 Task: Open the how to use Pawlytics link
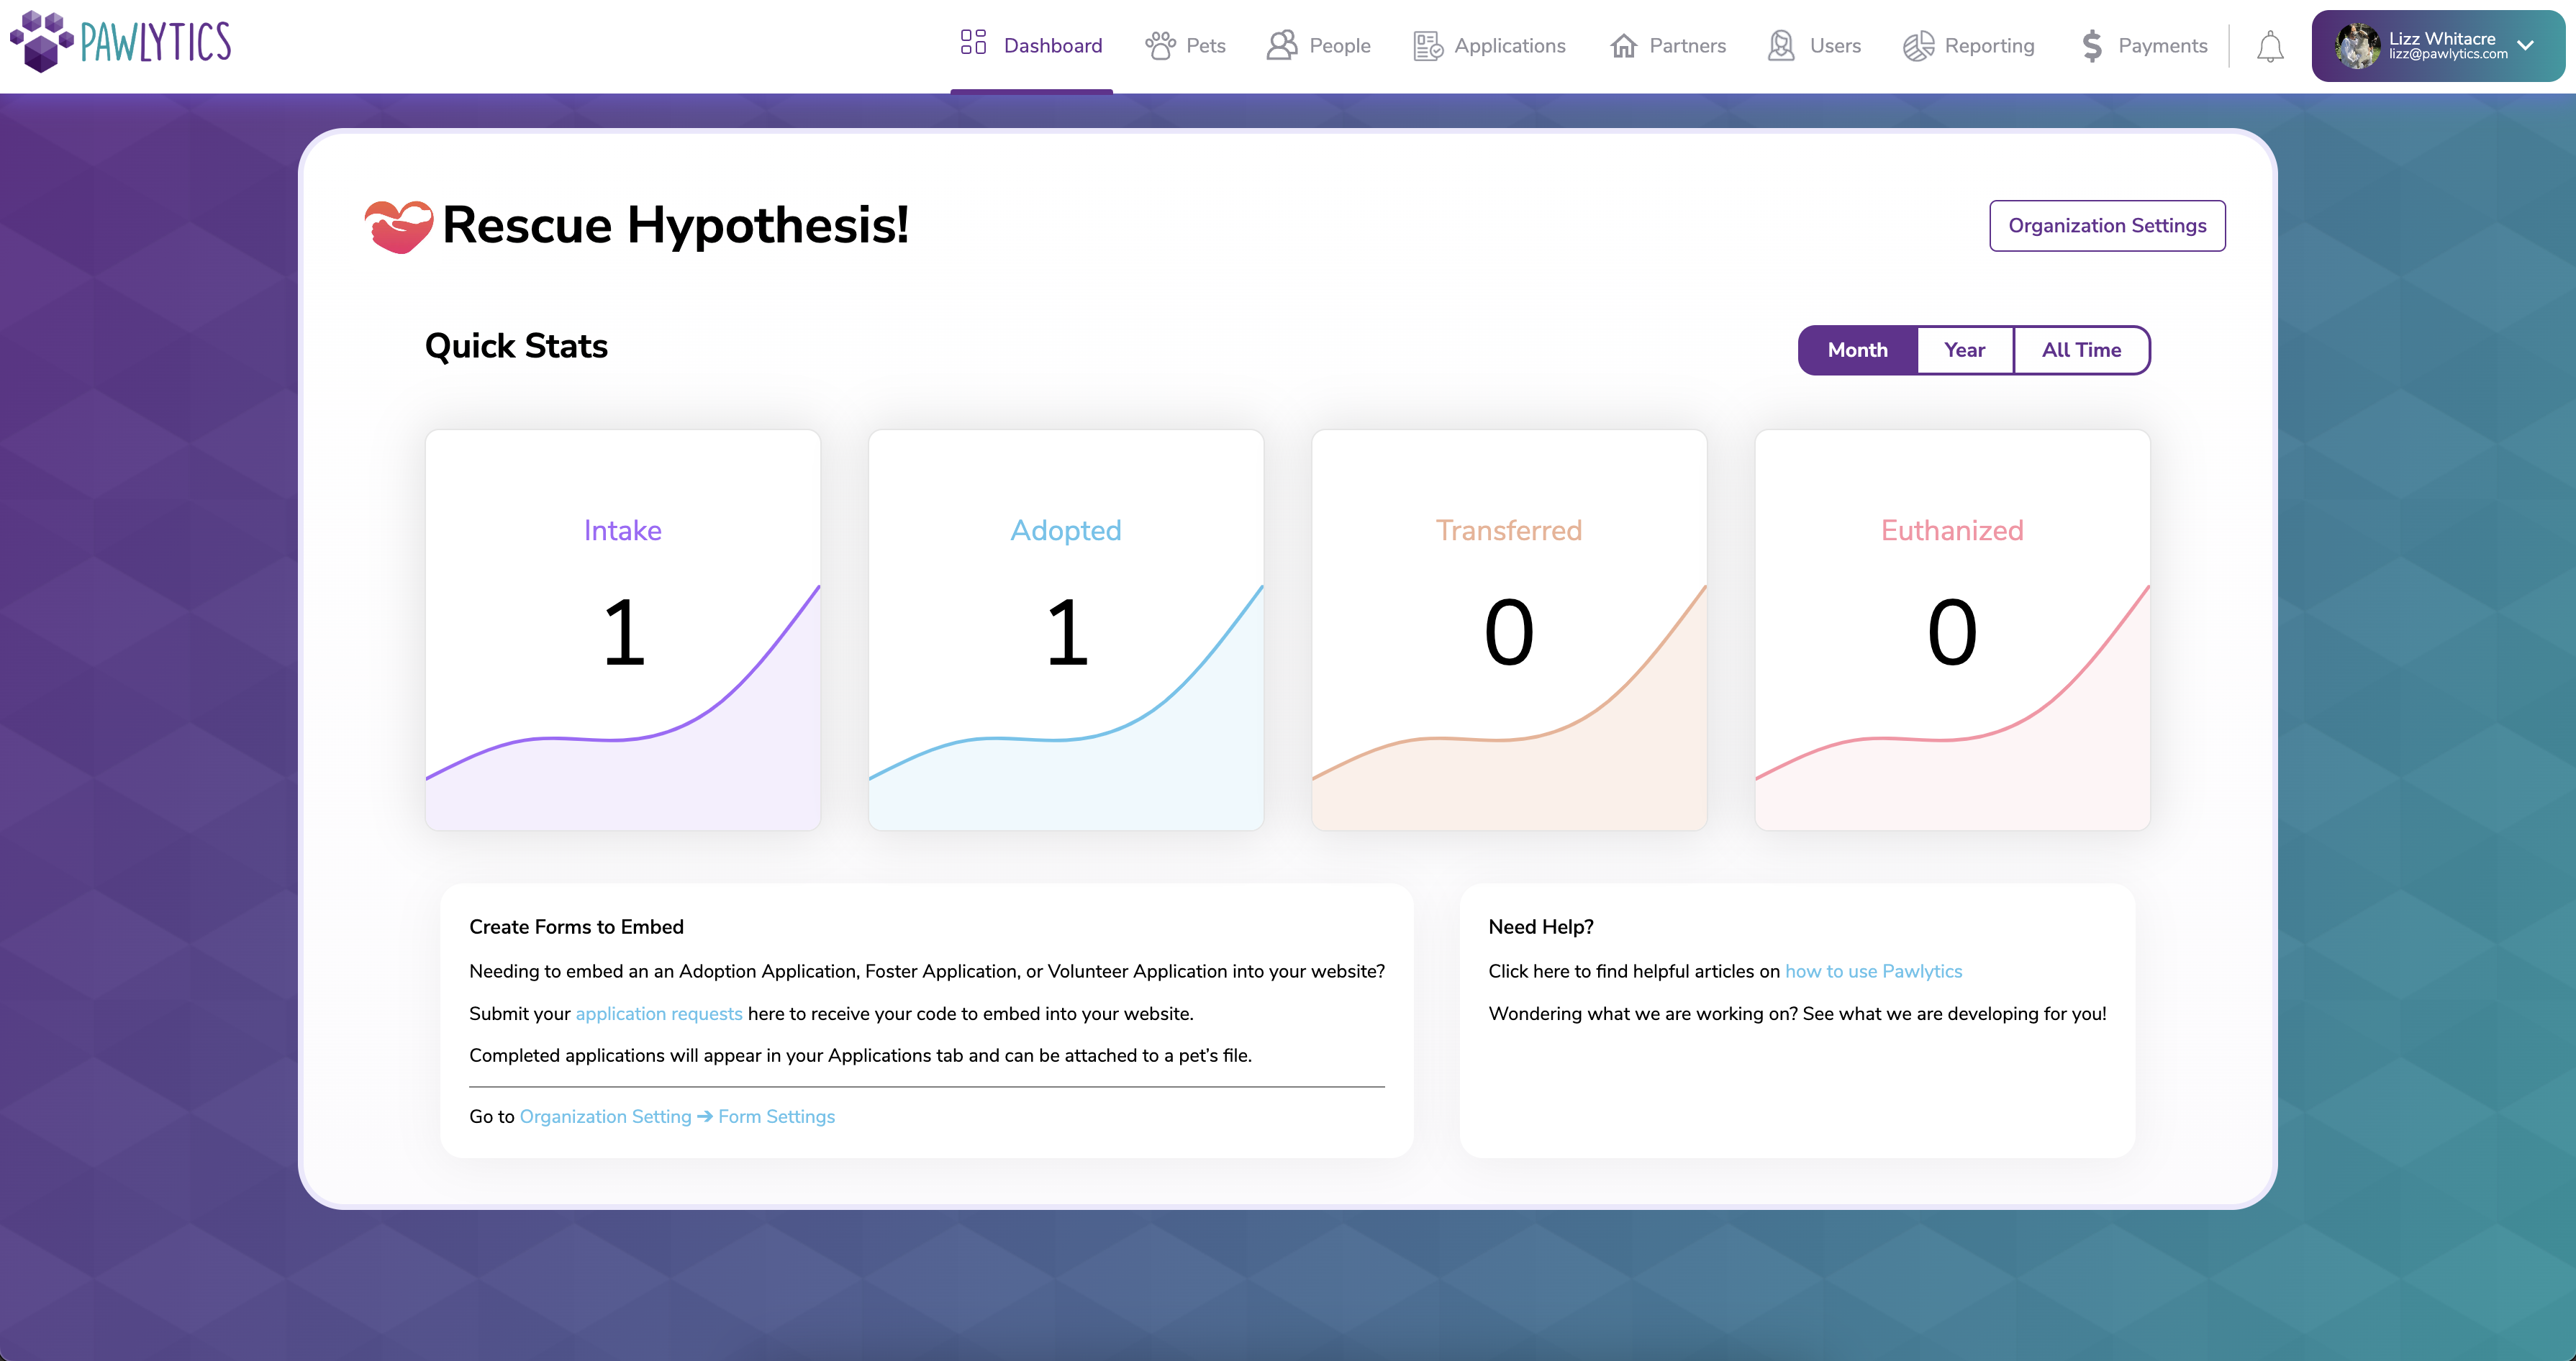click(x=1873, y=970)
